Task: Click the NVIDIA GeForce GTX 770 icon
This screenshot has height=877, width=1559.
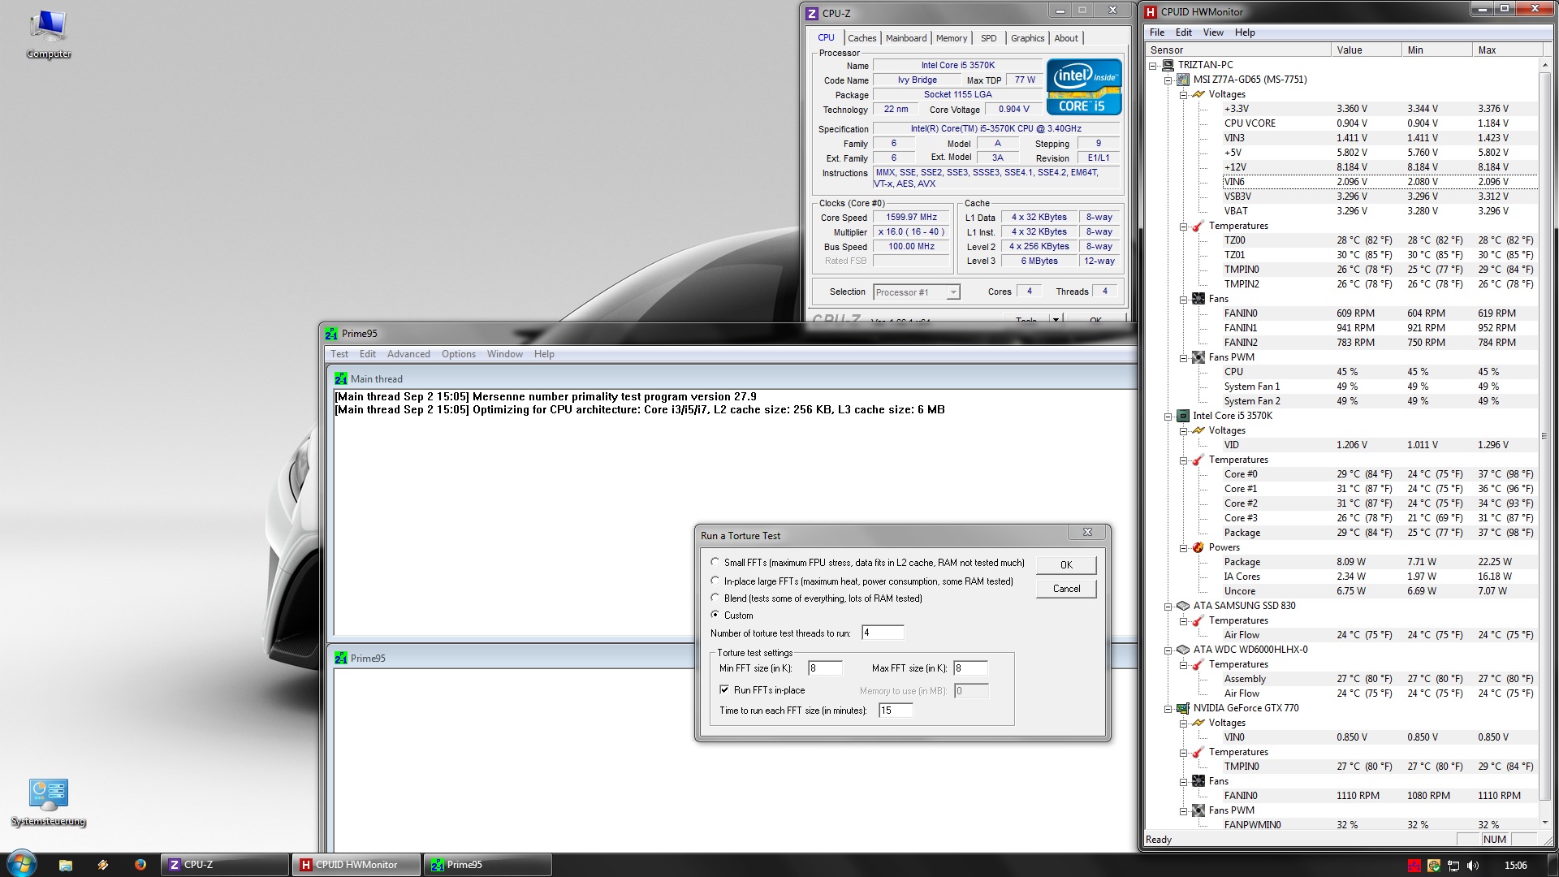Action: point(1183,708)
